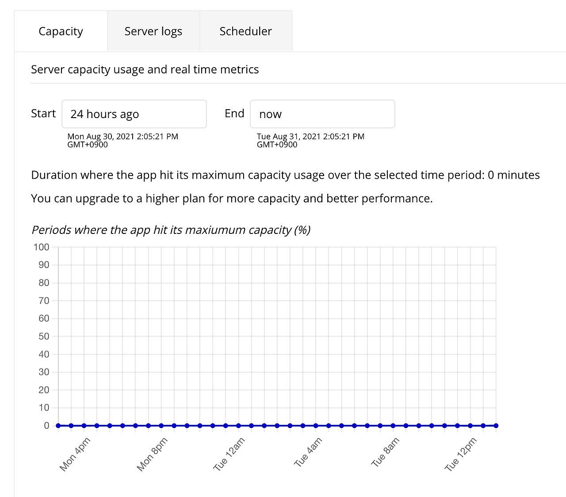The image size is (566, 497).
Task: Click the 'Tue 12pm' x-axis label
Action: 460,454
